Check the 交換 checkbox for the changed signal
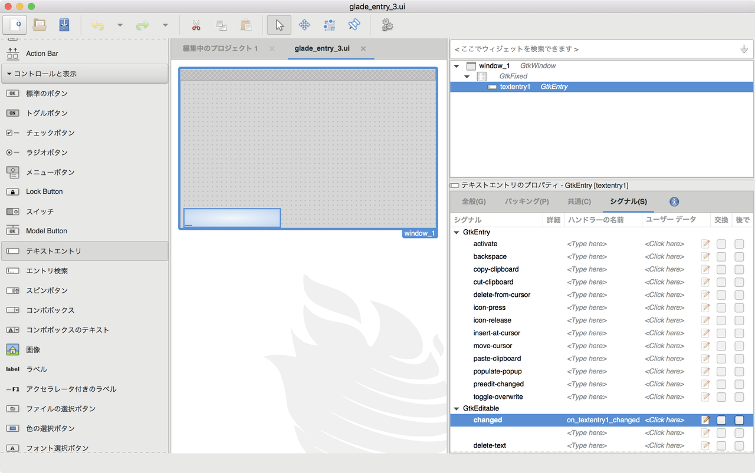Screen dimensions: 755x473 tap(721, 420)
